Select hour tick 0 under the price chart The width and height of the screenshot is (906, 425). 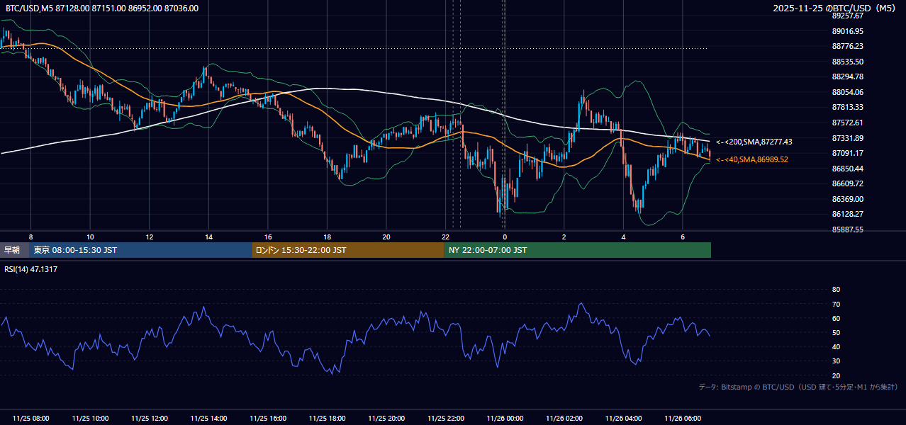click(x=505, y=237)
